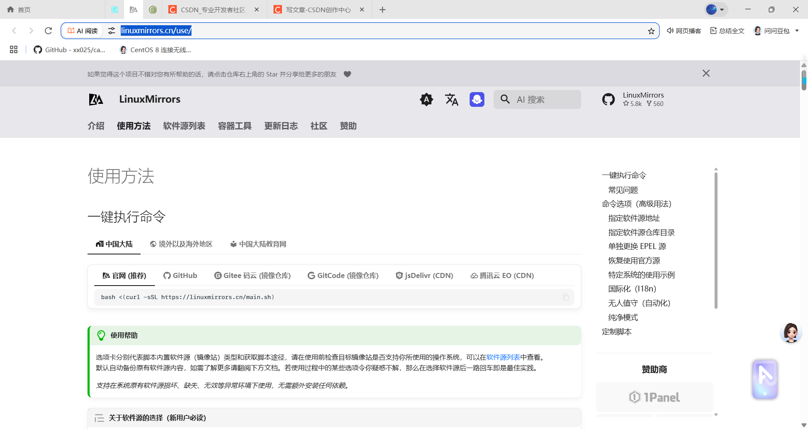Click 总结全文 summarize button

tap(727, 31)
